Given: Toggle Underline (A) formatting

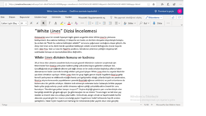Looking at the screenshot, I should point(56,23).
